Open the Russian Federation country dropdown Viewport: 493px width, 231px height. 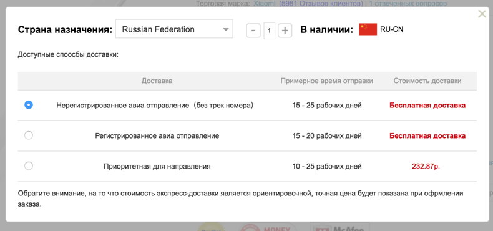174,29
